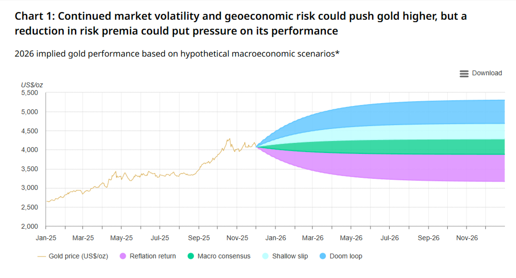
Task: Click the light cyan Shallow slip dot
Action: [x=265, y=256]
